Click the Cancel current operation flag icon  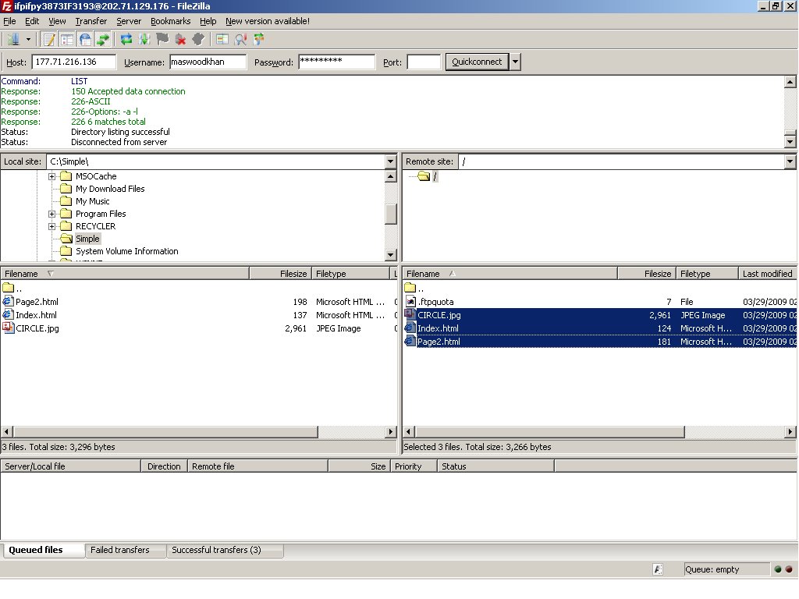click(162, 39)
